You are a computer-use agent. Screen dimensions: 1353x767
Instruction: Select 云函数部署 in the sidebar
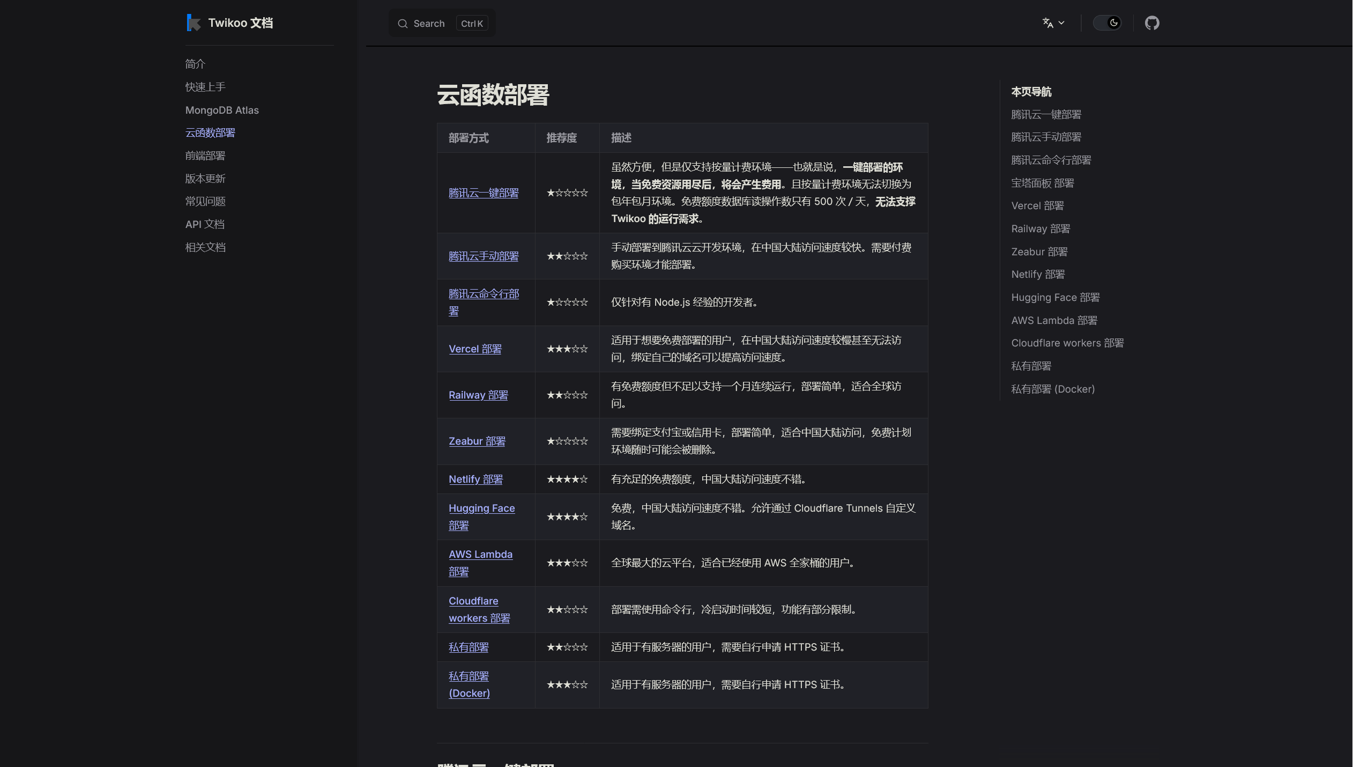tap(210, 132)
